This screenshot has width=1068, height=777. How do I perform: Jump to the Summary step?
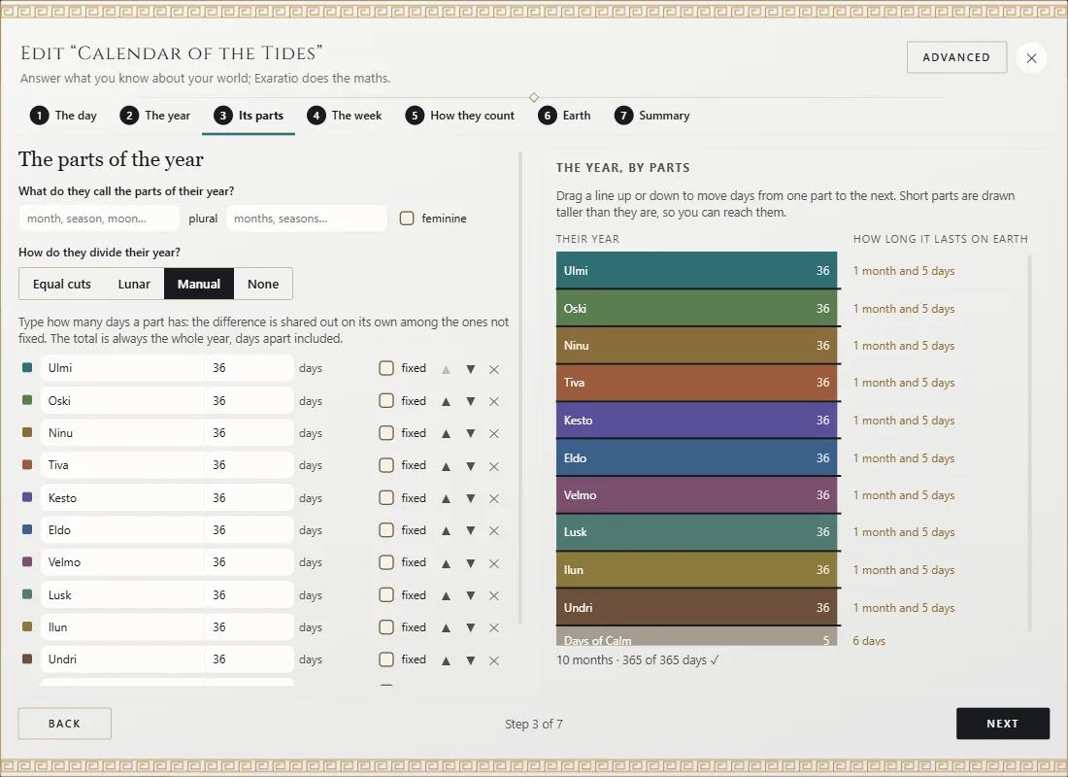651,116
